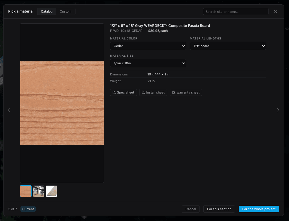Open the Material Color dropdown showing Cedar
The height and width of the screenshot is (221, 289).
pos(148,46)
